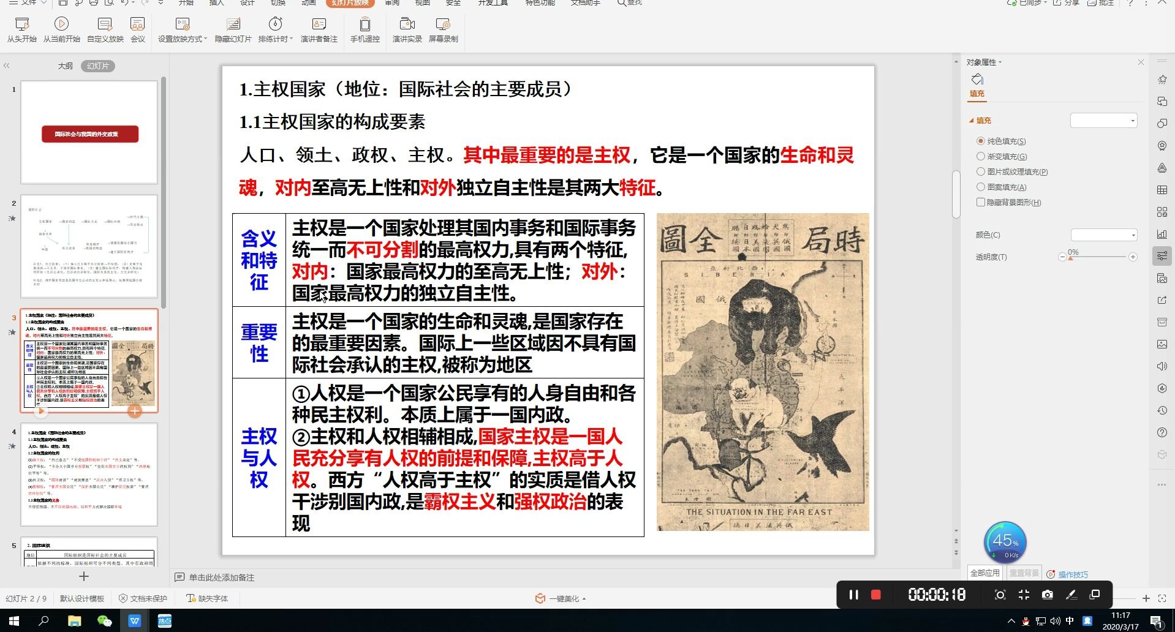Click the 全部应用 apply-to-all button

click(x=985, y=573)
